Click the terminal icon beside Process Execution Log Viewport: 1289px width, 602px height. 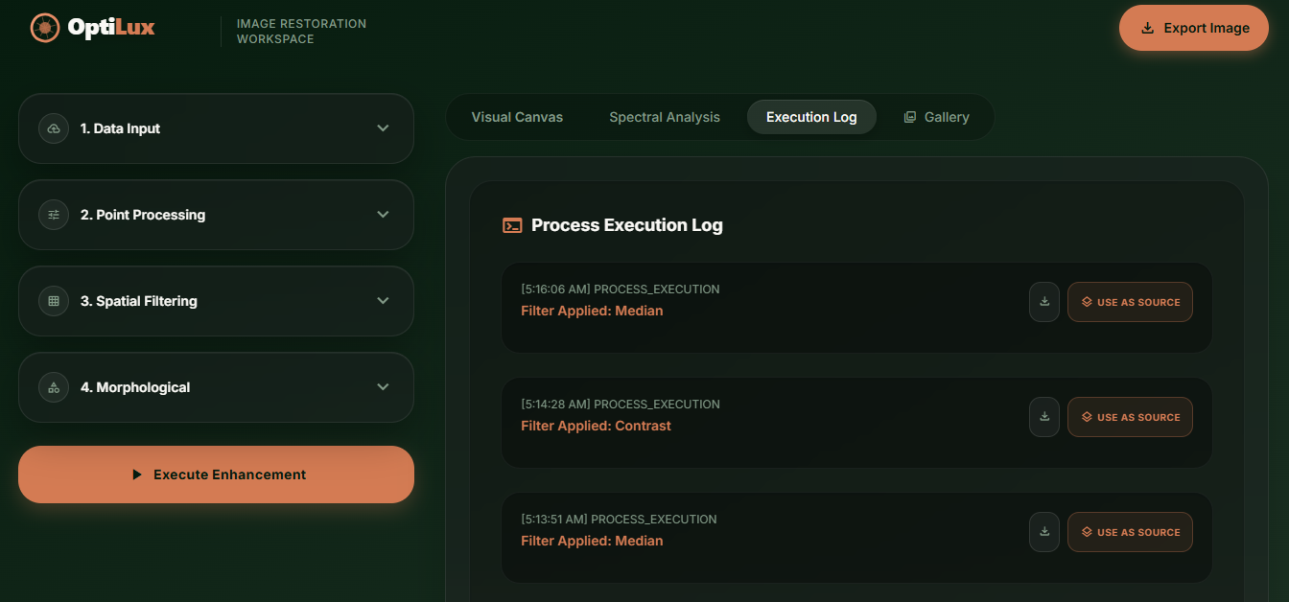513,225
